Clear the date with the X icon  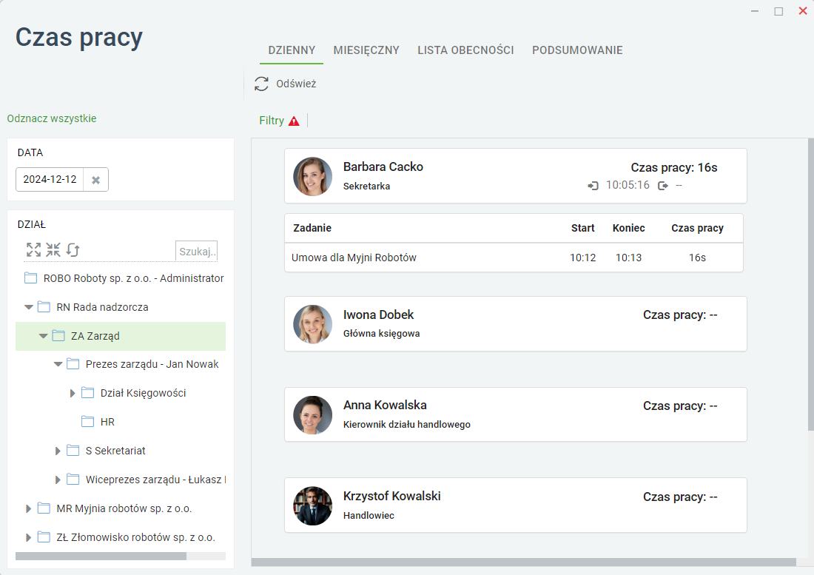point(96,180)
